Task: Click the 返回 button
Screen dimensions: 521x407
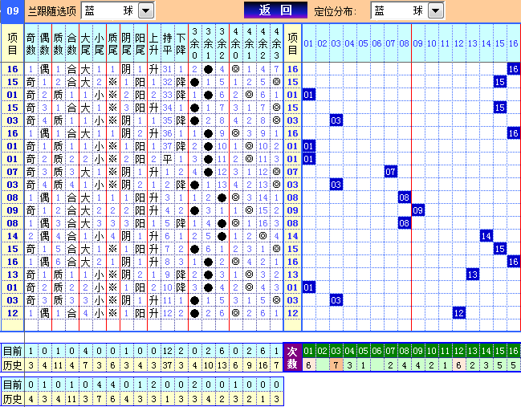Action: pos(275,10)
